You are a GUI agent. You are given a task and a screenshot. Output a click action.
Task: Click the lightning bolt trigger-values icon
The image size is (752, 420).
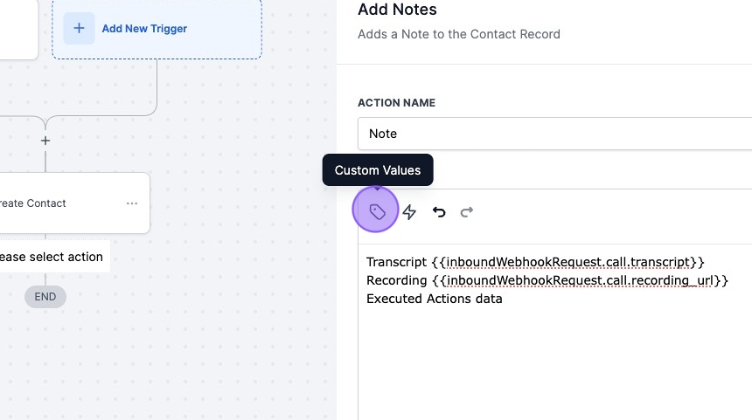pyautogui.click(x=409, y=212)
